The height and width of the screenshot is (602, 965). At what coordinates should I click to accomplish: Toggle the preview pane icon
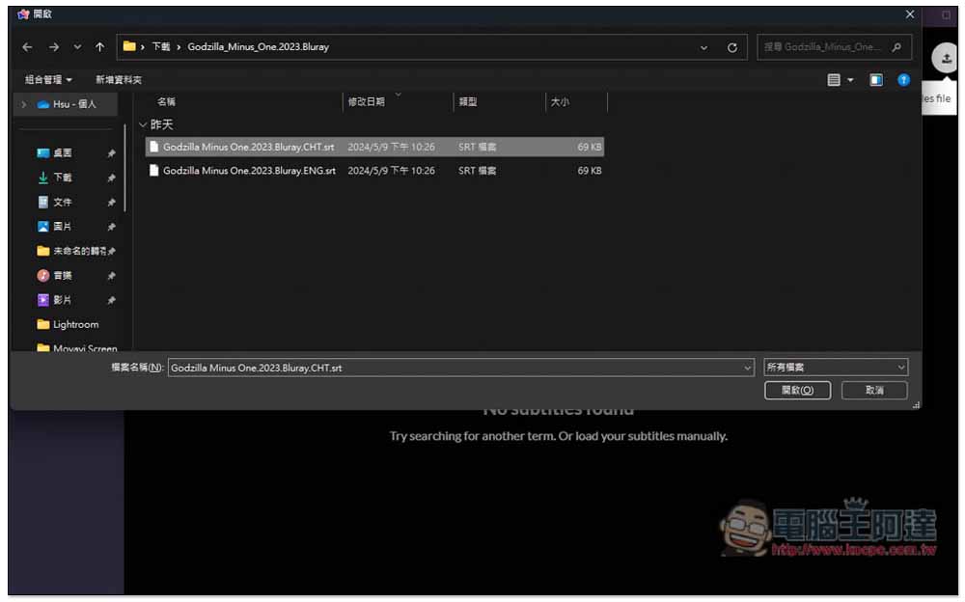876,79
